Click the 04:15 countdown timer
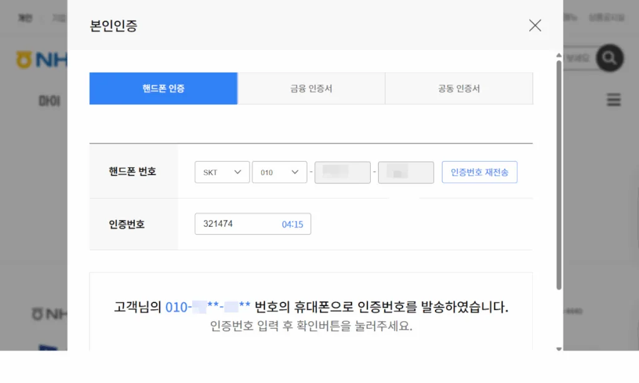This screenshot has height=383, width=639. pos(292,224)
